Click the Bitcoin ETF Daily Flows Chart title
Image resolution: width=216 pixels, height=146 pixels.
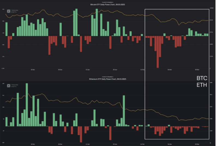(107, 5)
